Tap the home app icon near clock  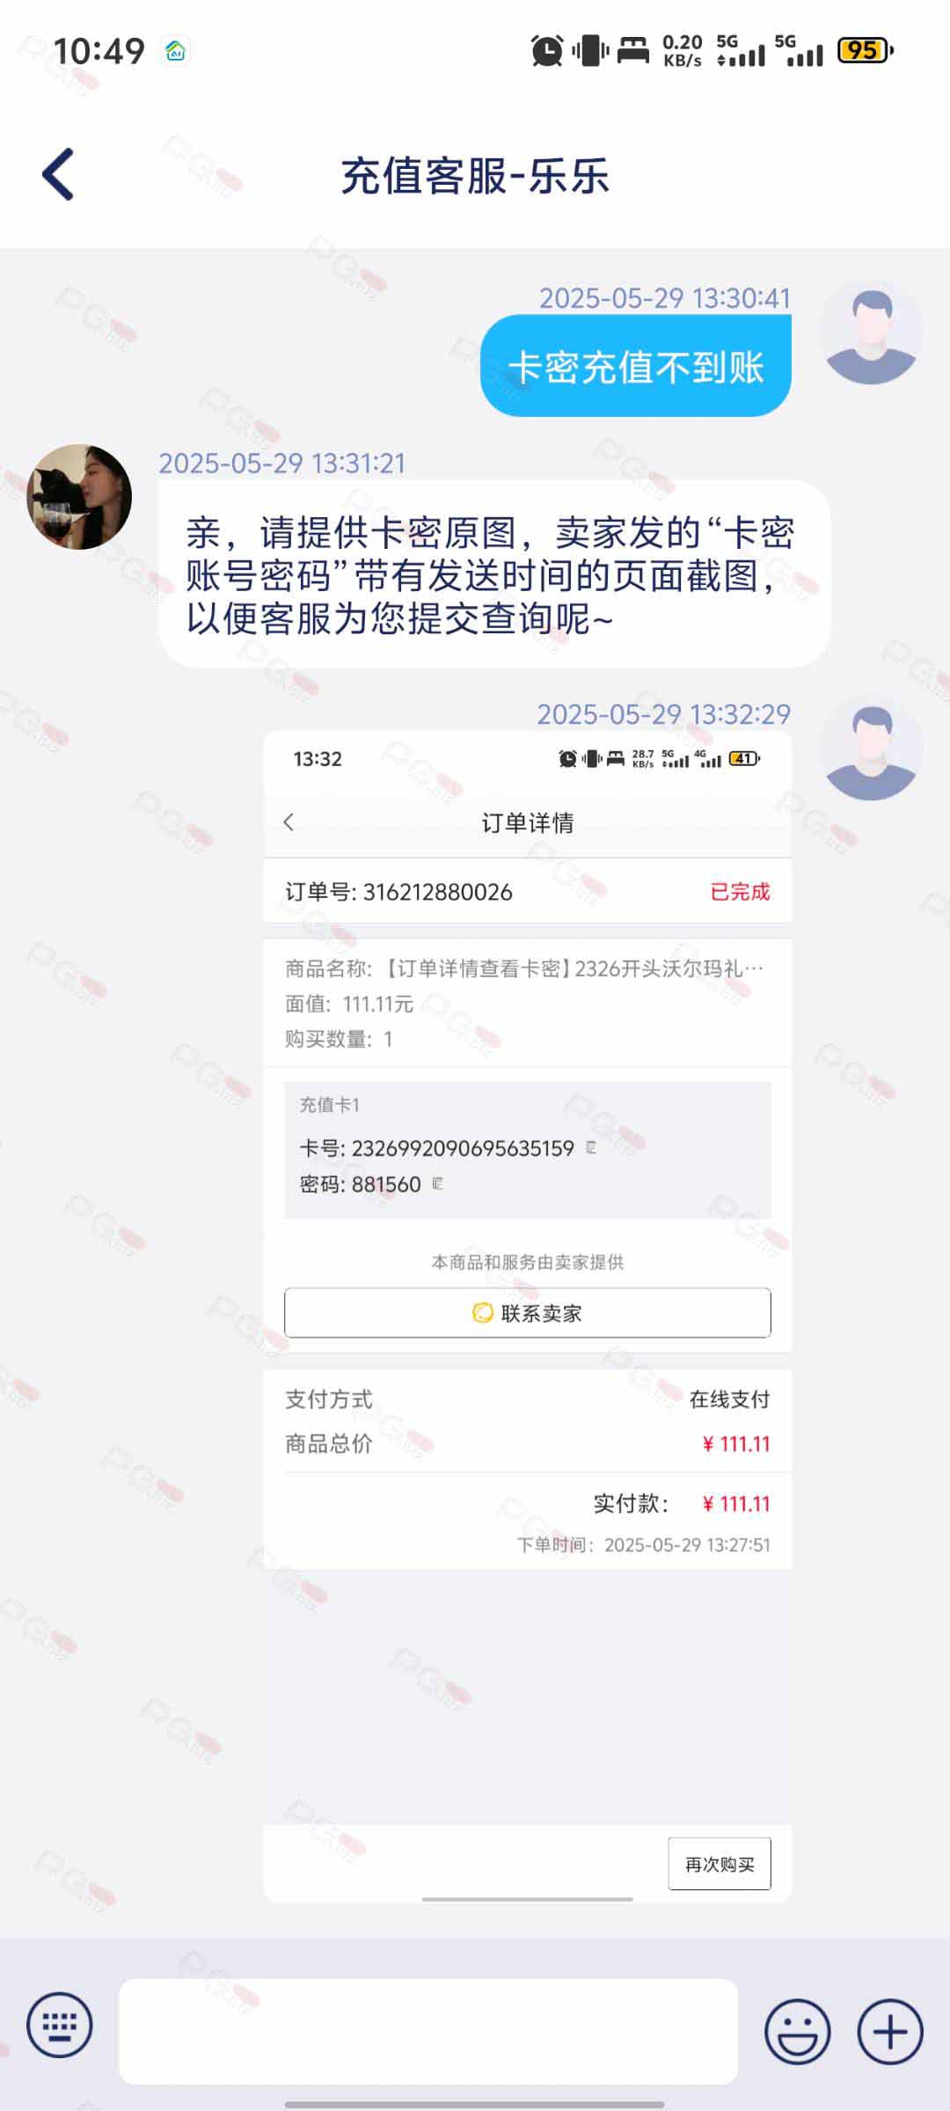click(x=175, y=51)
